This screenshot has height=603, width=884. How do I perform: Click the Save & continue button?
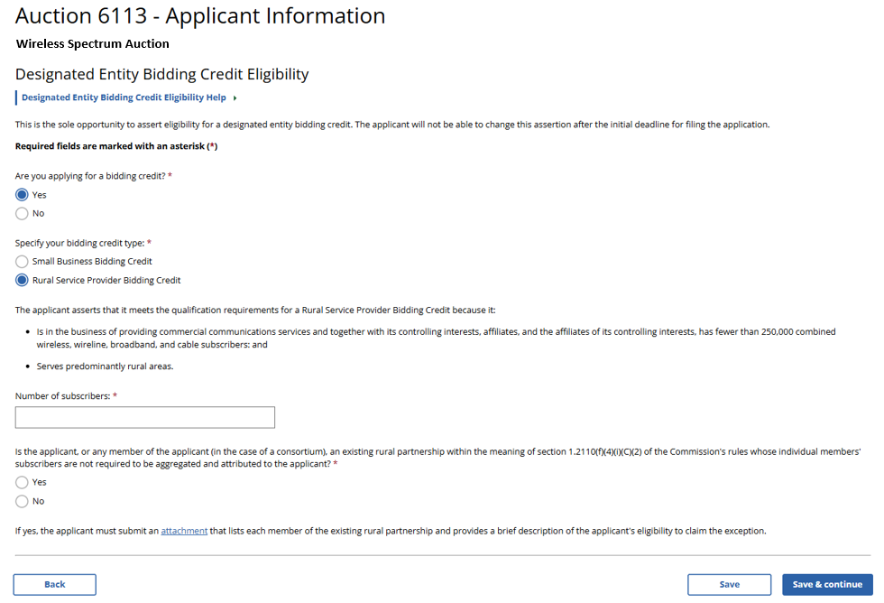(x=827, y=584)
